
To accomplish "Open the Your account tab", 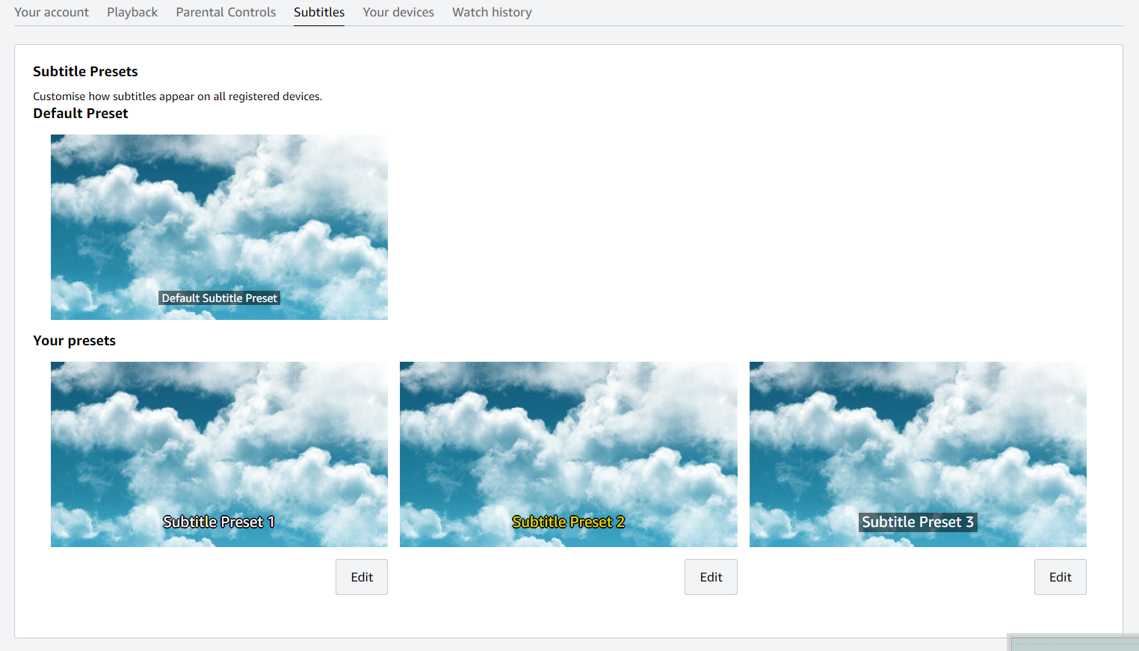I will 52,13.
